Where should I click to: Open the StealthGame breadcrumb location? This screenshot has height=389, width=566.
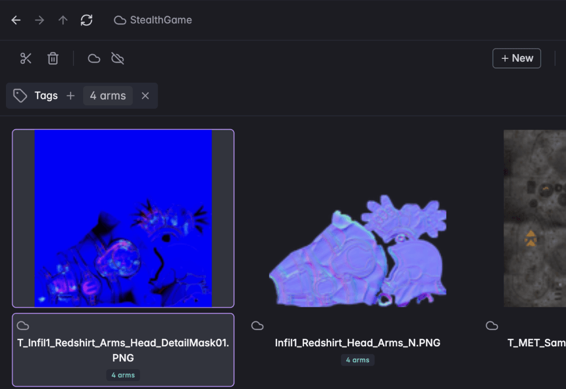pos(153,20)
